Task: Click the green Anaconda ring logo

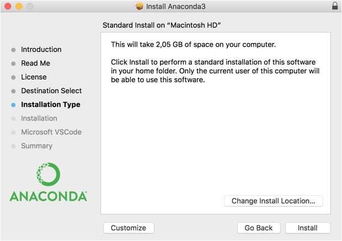Action: pyautogui.click(x=49, y=174)
